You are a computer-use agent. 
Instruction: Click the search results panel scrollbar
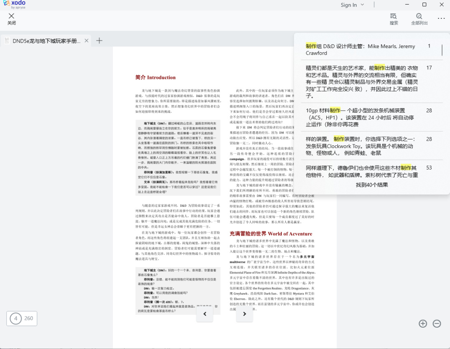pos(442,50)
